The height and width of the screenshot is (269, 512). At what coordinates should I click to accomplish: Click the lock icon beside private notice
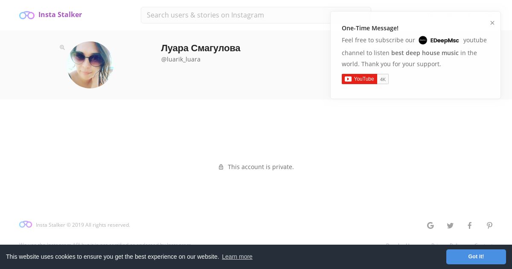point(221,167)
